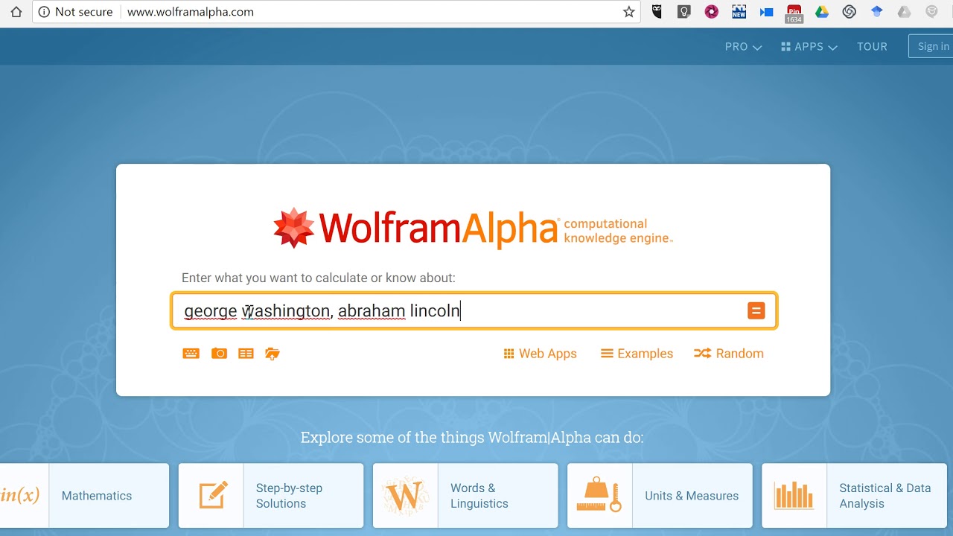Click the camera image input icon
Image resolution: width=953 pixels, height=536 pixels.
(x=219, y=354)
